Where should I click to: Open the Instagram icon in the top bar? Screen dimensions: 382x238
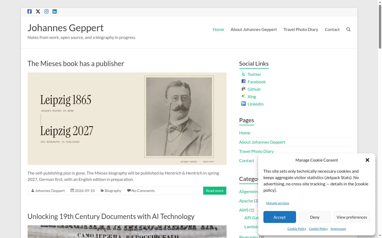(x=46, y=11)
